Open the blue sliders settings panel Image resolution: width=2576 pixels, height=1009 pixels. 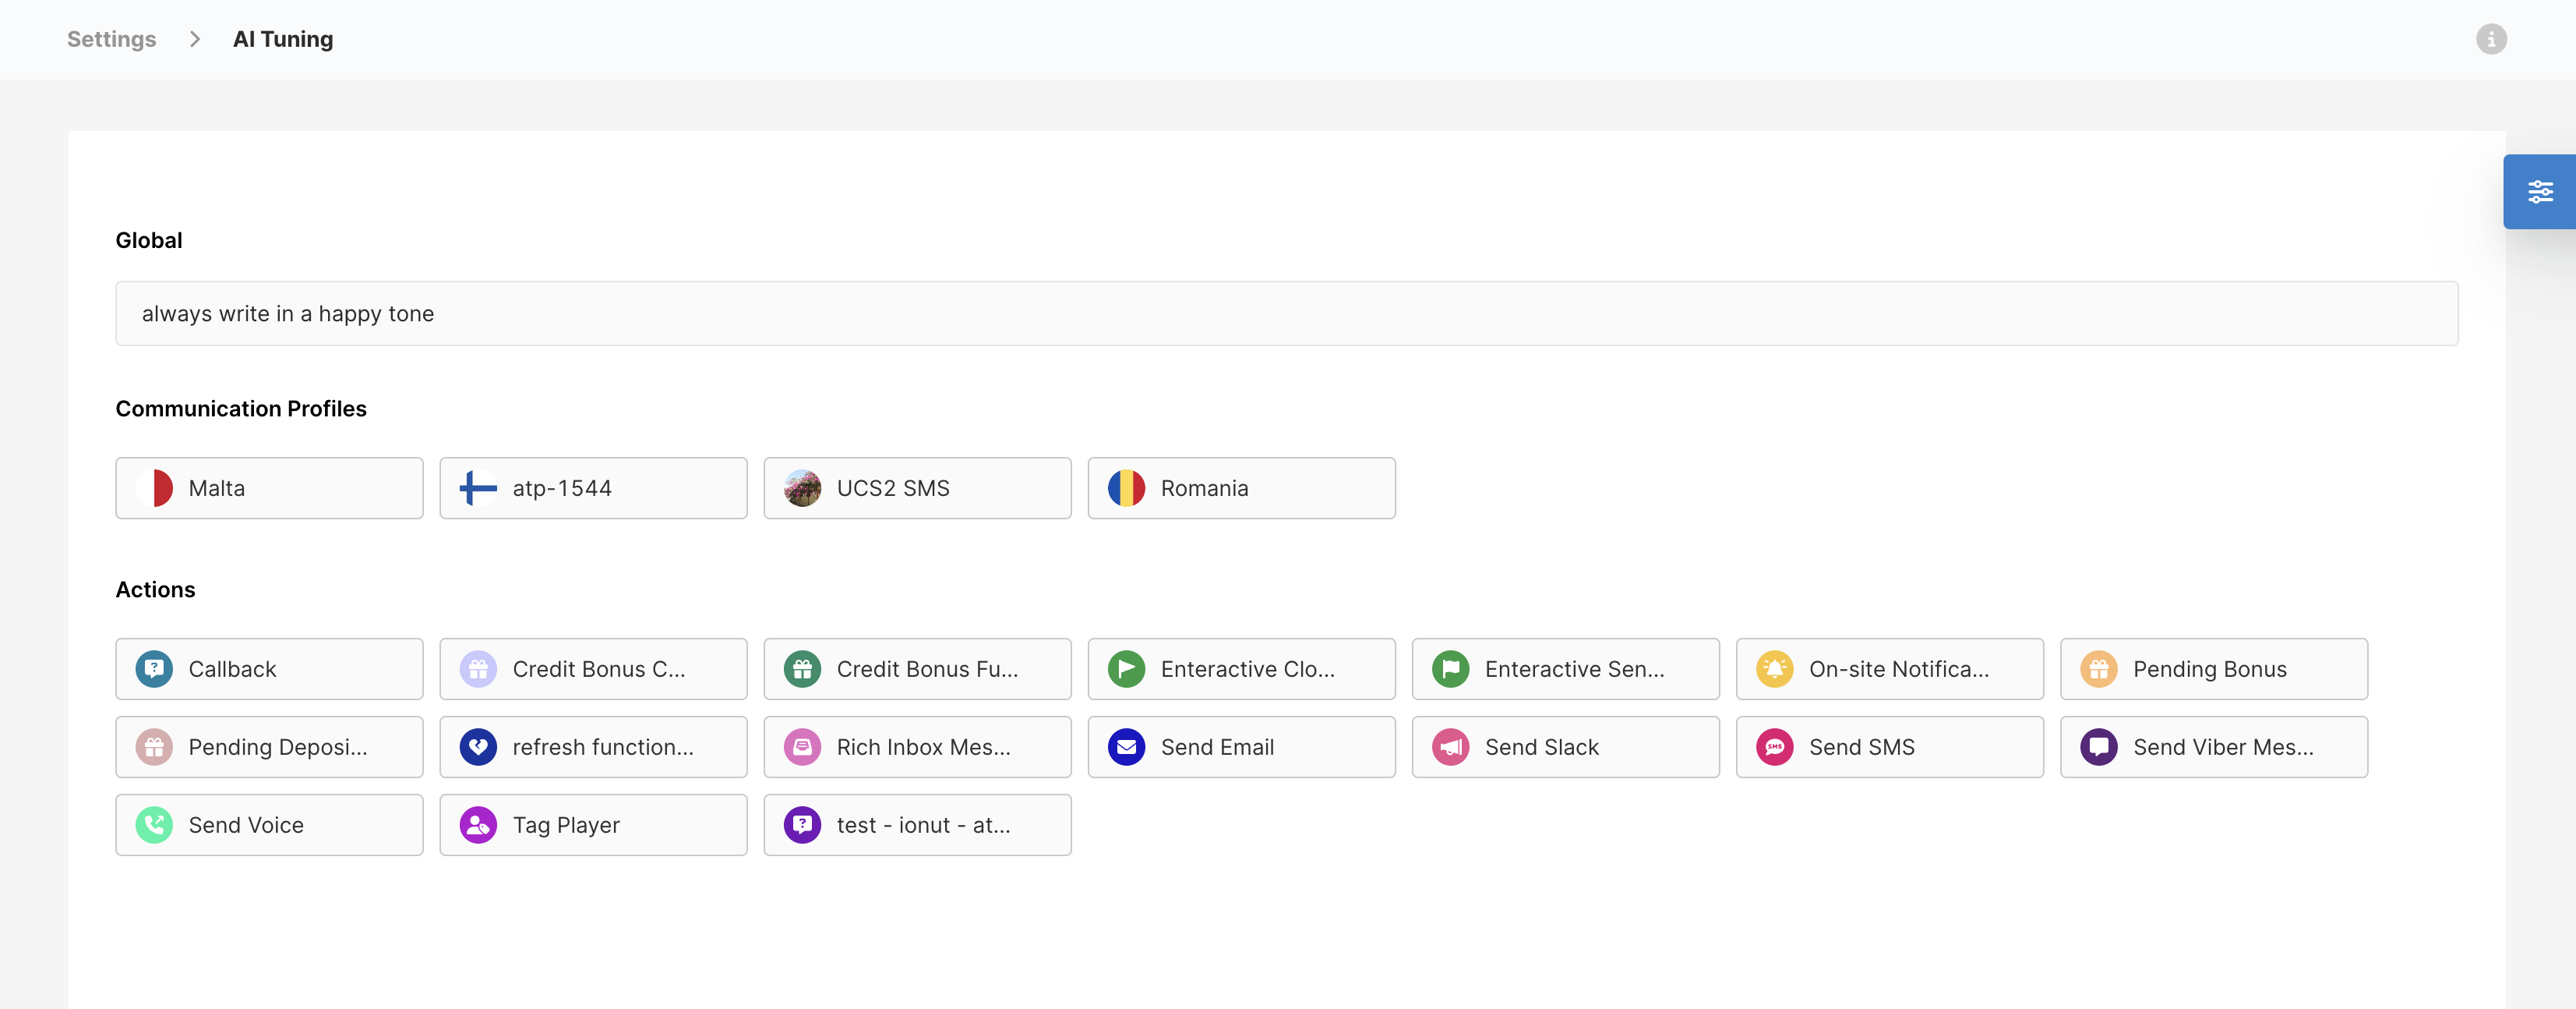pos(2539,191)
